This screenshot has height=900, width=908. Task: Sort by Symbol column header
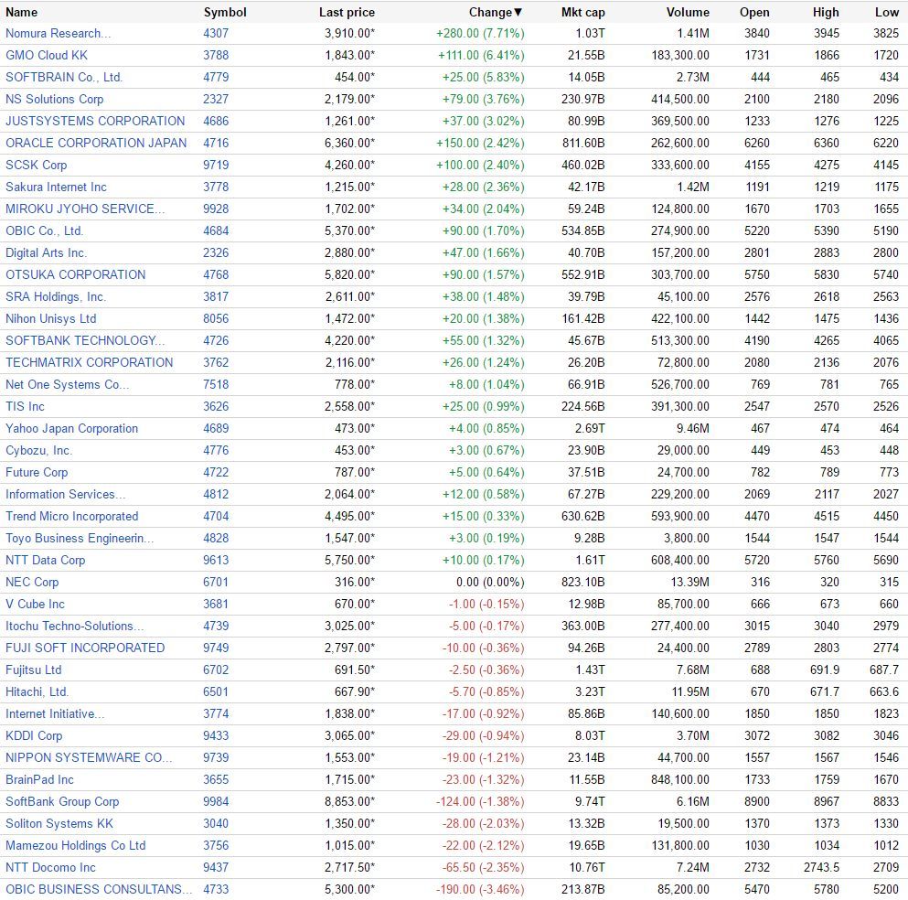(x=225, y=12)
